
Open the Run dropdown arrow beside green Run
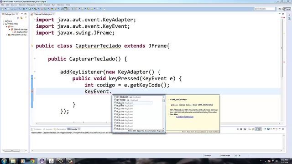[32, 9]
